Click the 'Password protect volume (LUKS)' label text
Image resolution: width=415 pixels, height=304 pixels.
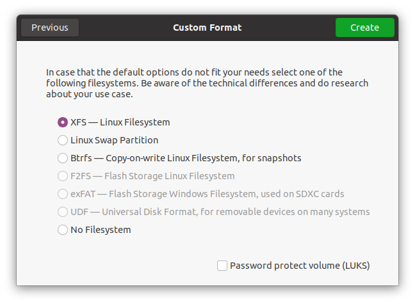click(300, 266)
